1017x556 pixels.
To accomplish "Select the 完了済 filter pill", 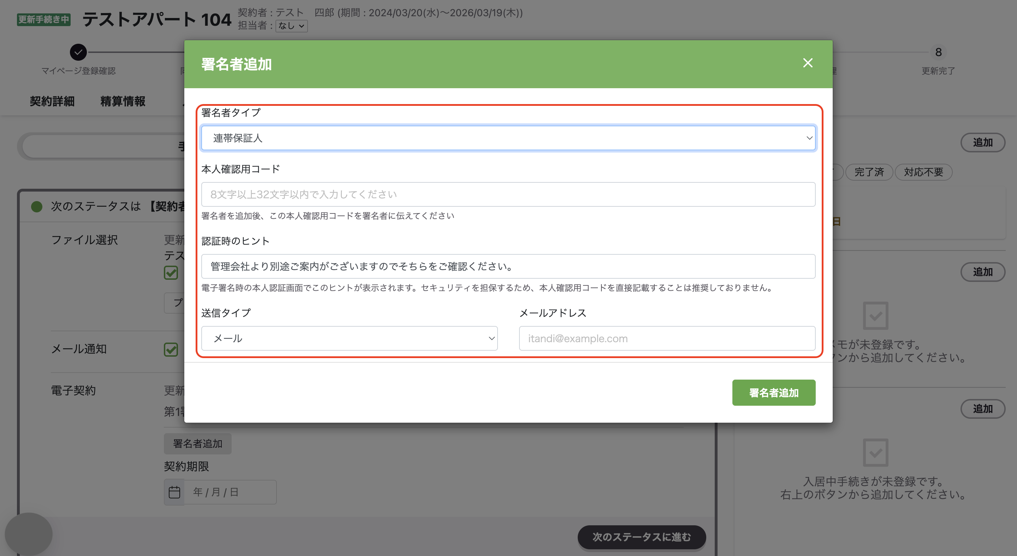I will 869,172.
